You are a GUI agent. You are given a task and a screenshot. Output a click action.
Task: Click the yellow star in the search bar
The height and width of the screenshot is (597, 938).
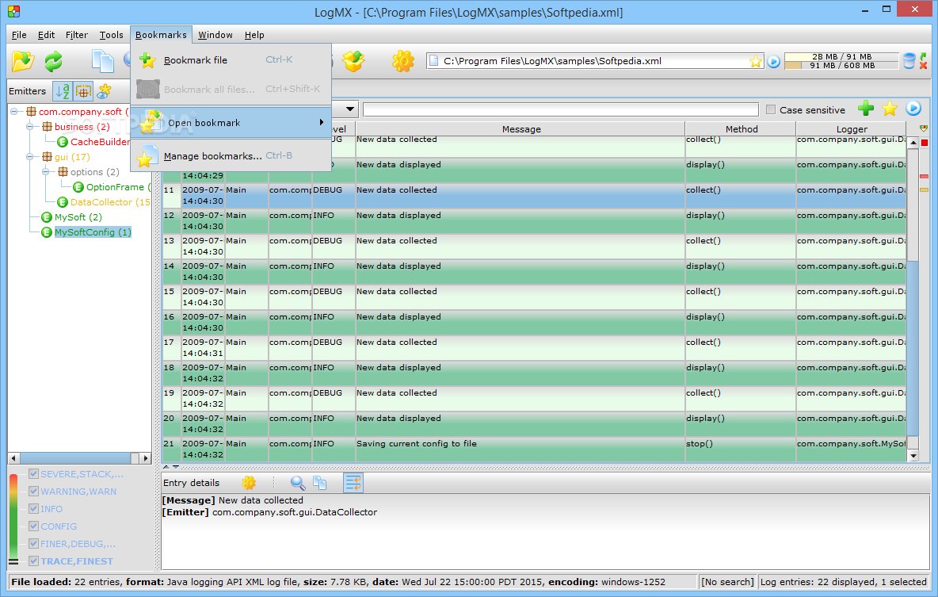coord(890,109)
